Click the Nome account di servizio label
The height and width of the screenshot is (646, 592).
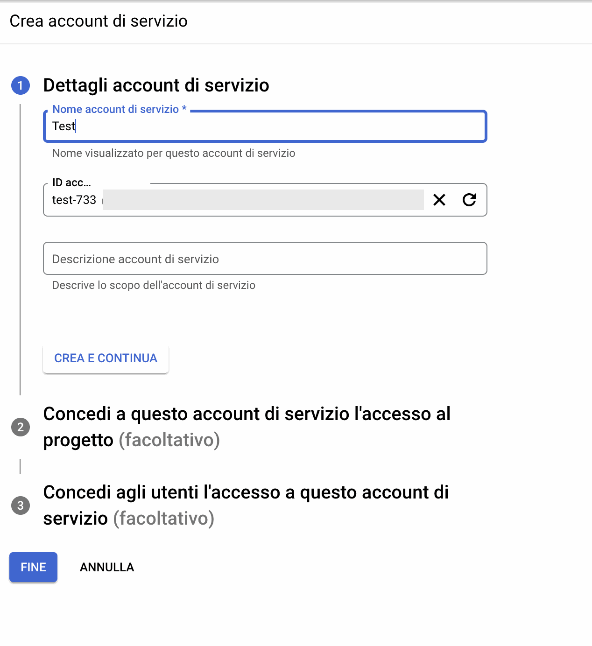(116, 109)
